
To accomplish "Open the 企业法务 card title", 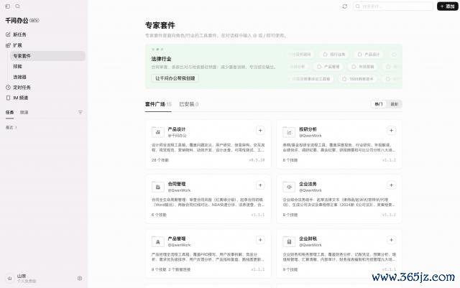I will pos(308,184).
